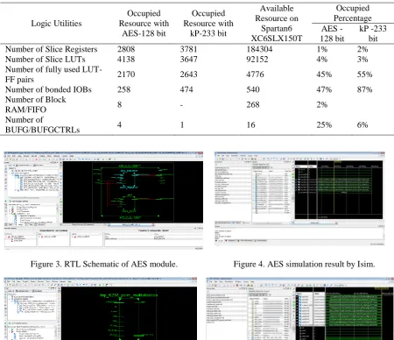
Task: Click the value 2808 in Slice Registers row
Action: coord(126,49)
